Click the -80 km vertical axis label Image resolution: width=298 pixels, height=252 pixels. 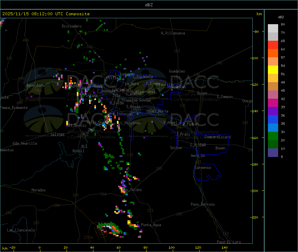tap(256, 31)
